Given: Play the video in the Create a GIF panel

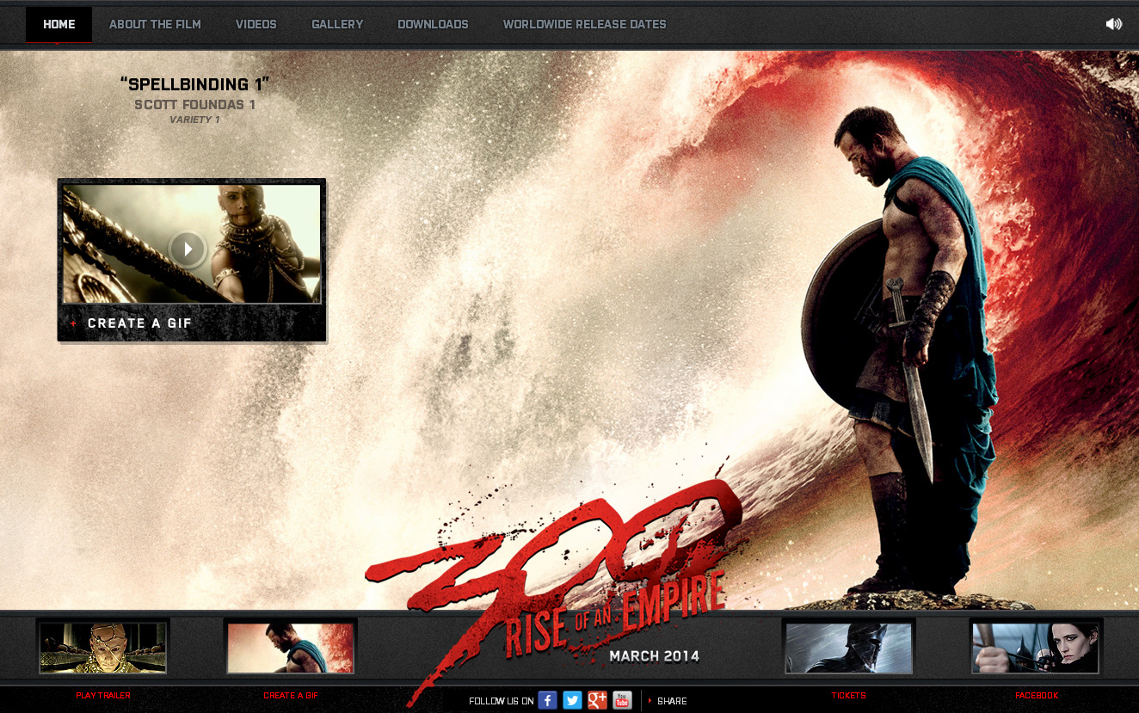Looking at the screenshot, I should click(x=188, y=249).
